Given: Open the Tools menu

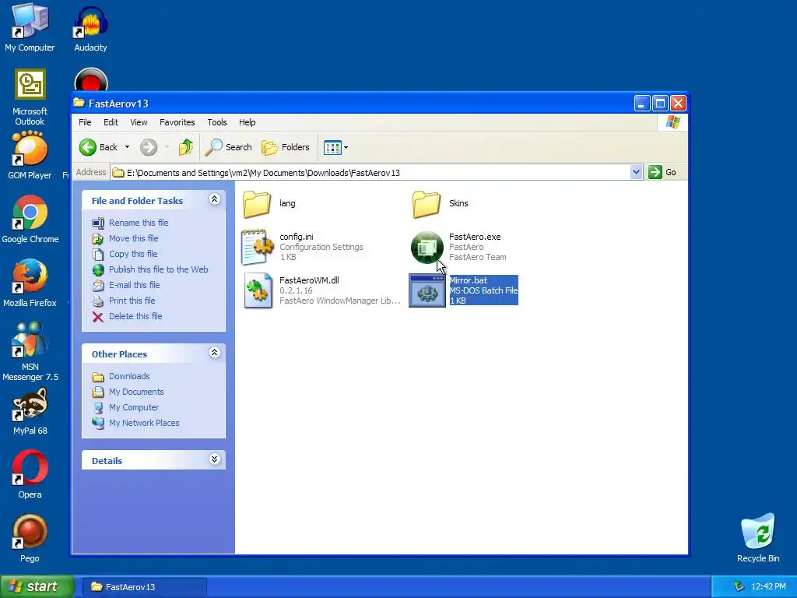Looking at the screenshot, I should pyautogui.click(x=217, y=122).
